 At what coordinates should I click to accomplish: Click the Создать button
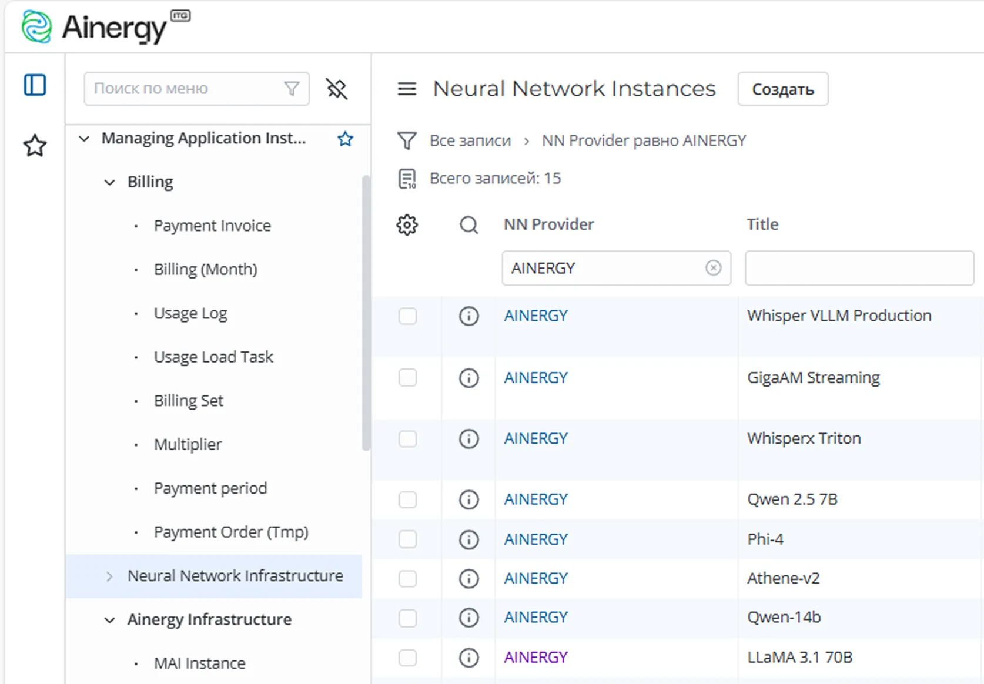(783, 89)
